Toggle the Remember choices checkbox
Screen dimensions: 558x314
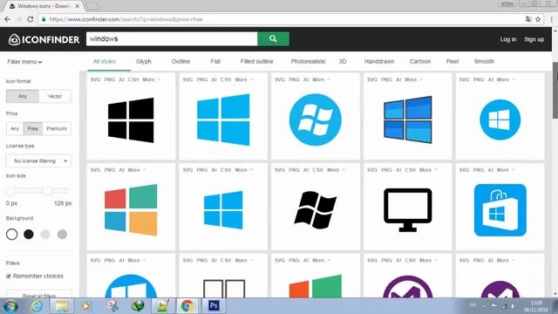(x=9, y=276)
